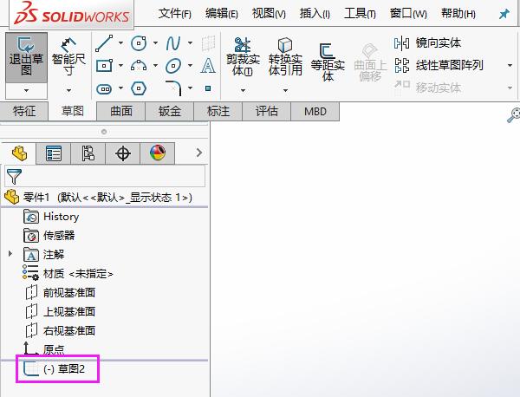Expand the 注解 (Annotations) tree node
The height and width of the screenshot is (397, 520).
pos(10,254)
